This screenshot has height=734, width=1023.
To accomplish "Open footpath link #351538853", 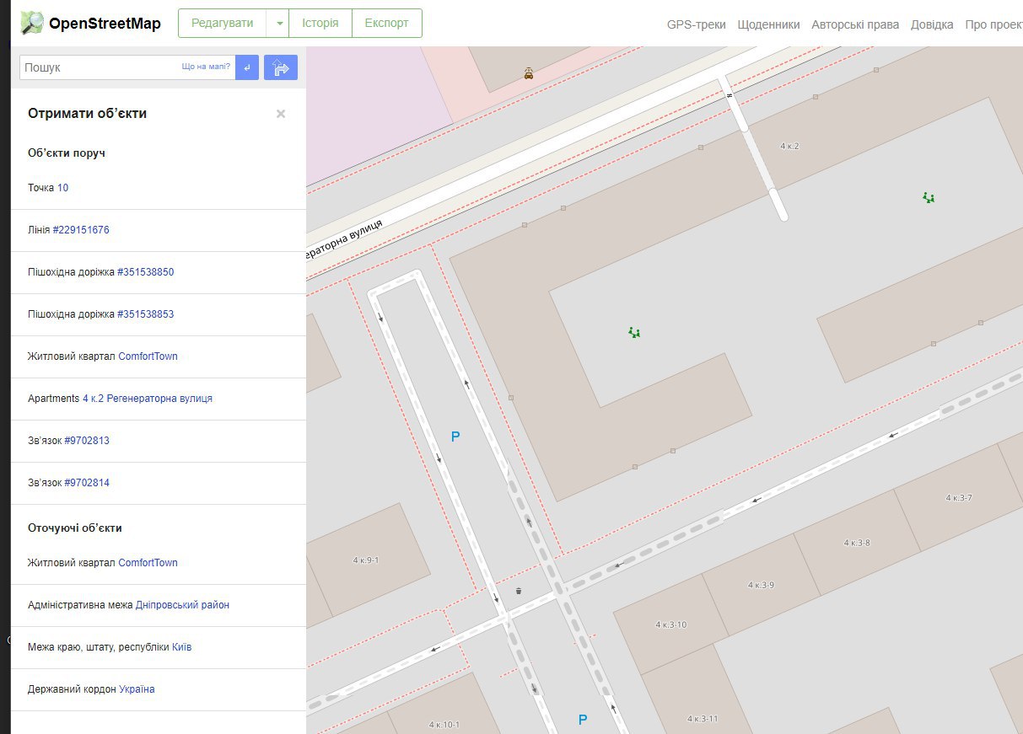I will (146, 314).
